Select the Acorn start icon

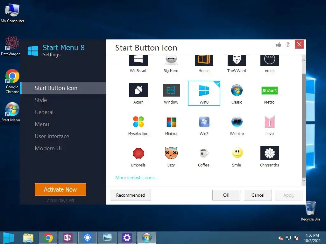138,93
